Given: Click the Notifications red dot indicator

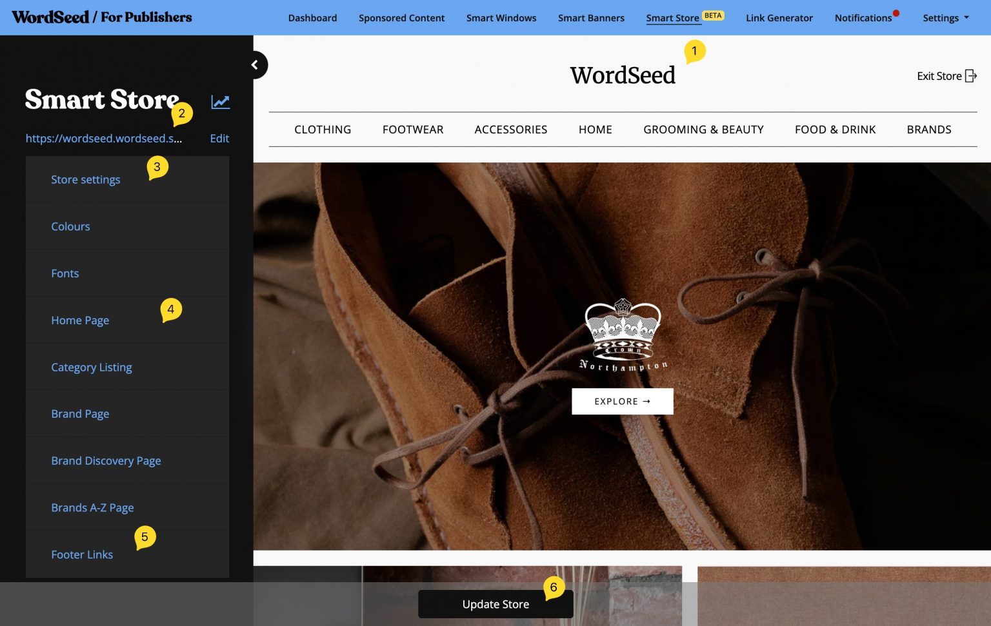Looking at the screenshot, I should (896, 11).
